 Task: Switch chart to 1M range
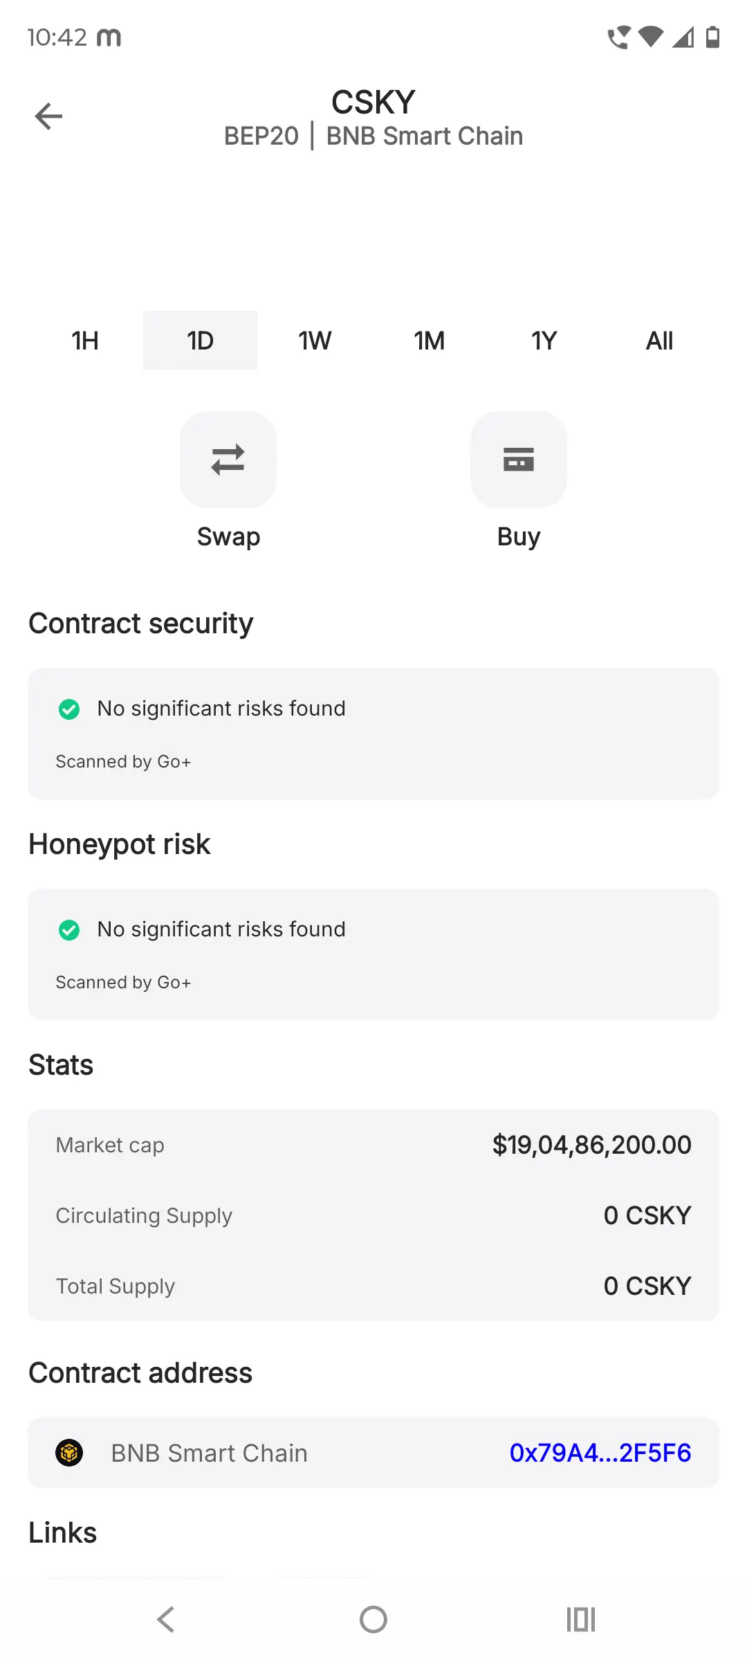point(430,341)
